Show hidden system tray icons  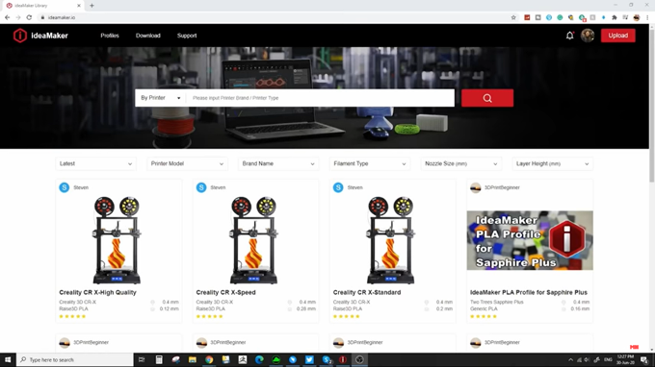pos(570,359)
